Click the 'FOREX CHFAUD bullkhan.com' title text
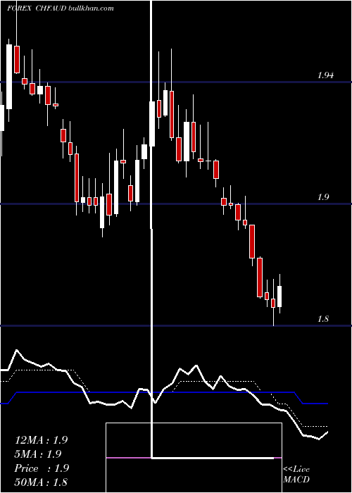352x493 pixels. 61,8
